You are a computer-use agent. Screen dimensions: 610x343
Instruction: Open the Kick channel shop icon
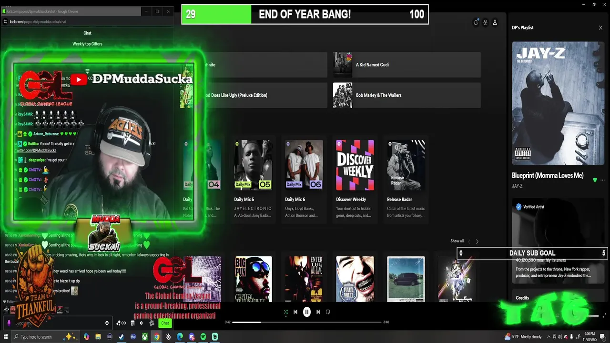pyautogui.click(x=132, y=323)
